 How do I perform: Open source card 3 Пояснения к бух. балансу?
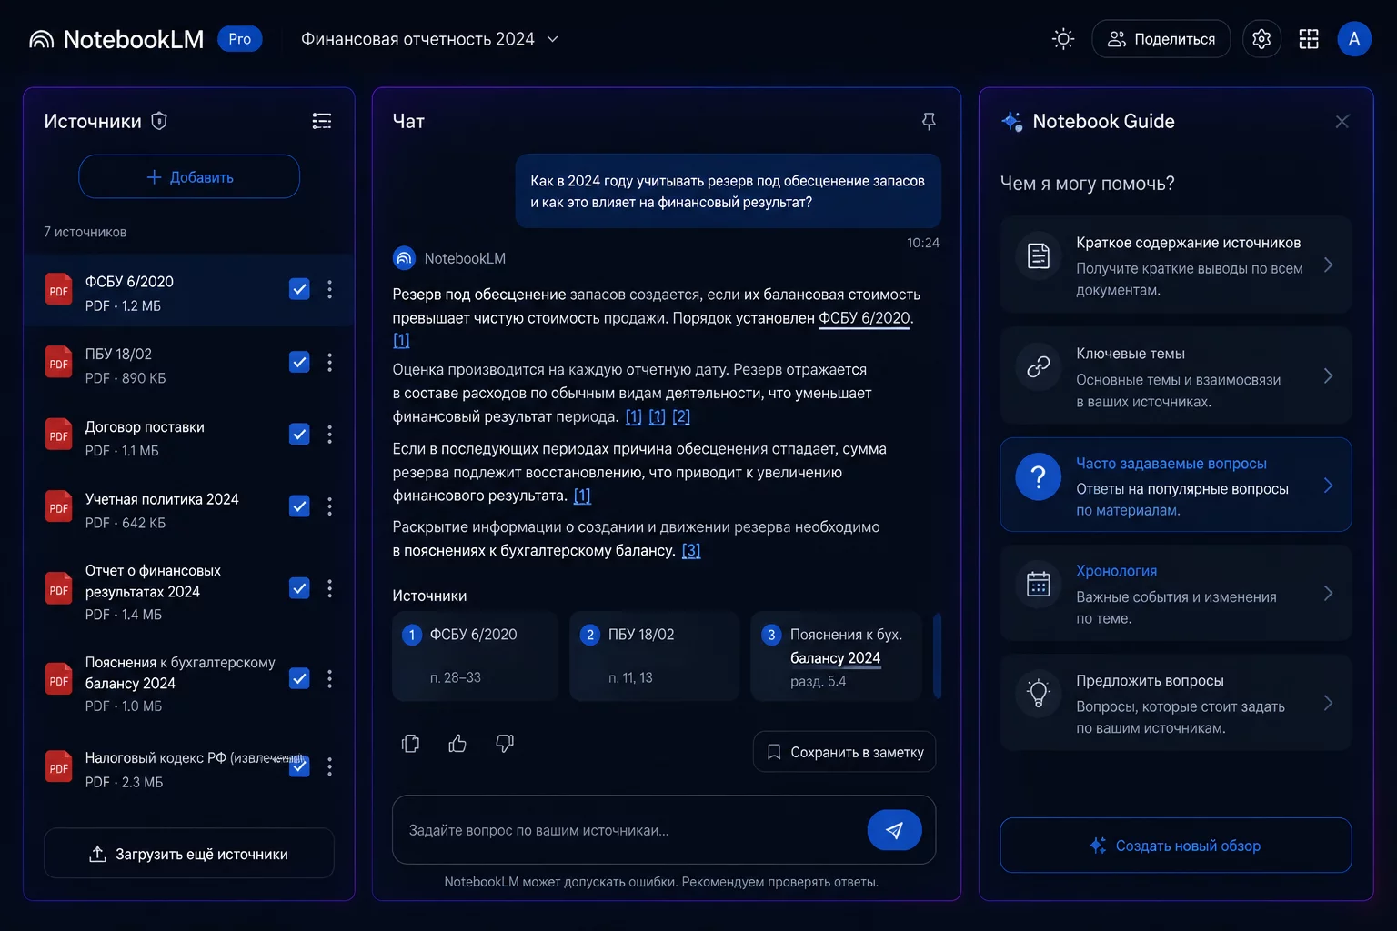[x=836, y=656]
